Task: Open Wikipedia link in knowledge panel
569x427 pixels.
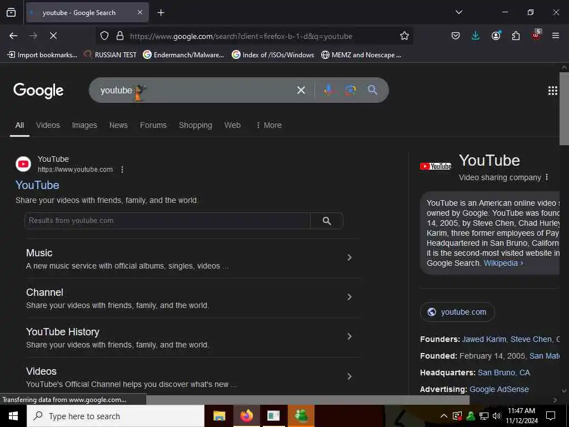Action: click(x=503, y=263)
